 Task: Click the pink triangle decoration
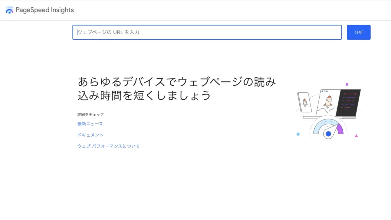[356, 136]
